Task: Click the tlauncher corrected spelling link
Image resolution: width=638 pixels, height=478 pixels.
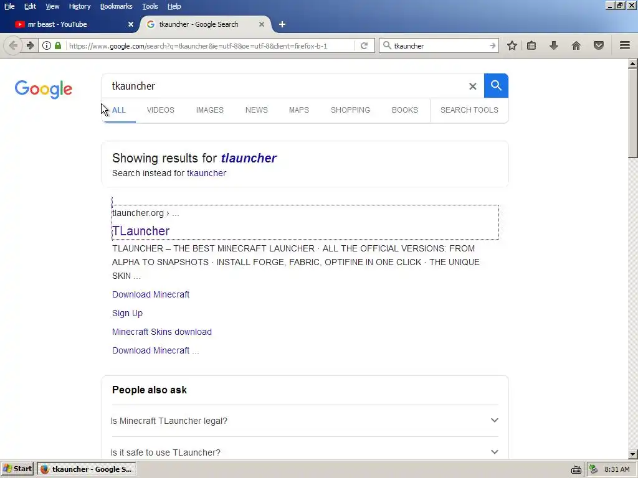Action: 249,158
